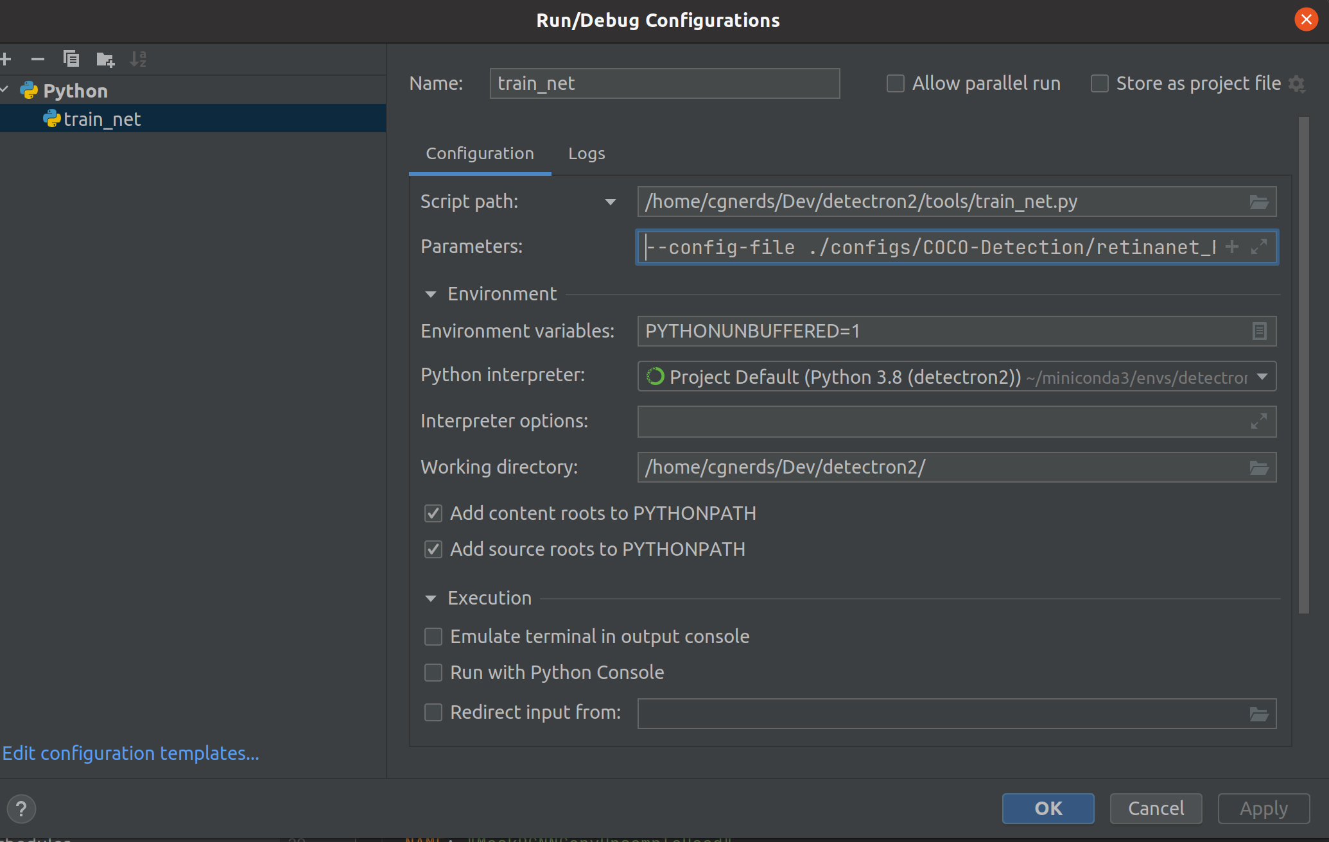Collapse the Environment section
Image resolution: width=1329 pixels, height=842 pixels.
click(x=431, y=295)
